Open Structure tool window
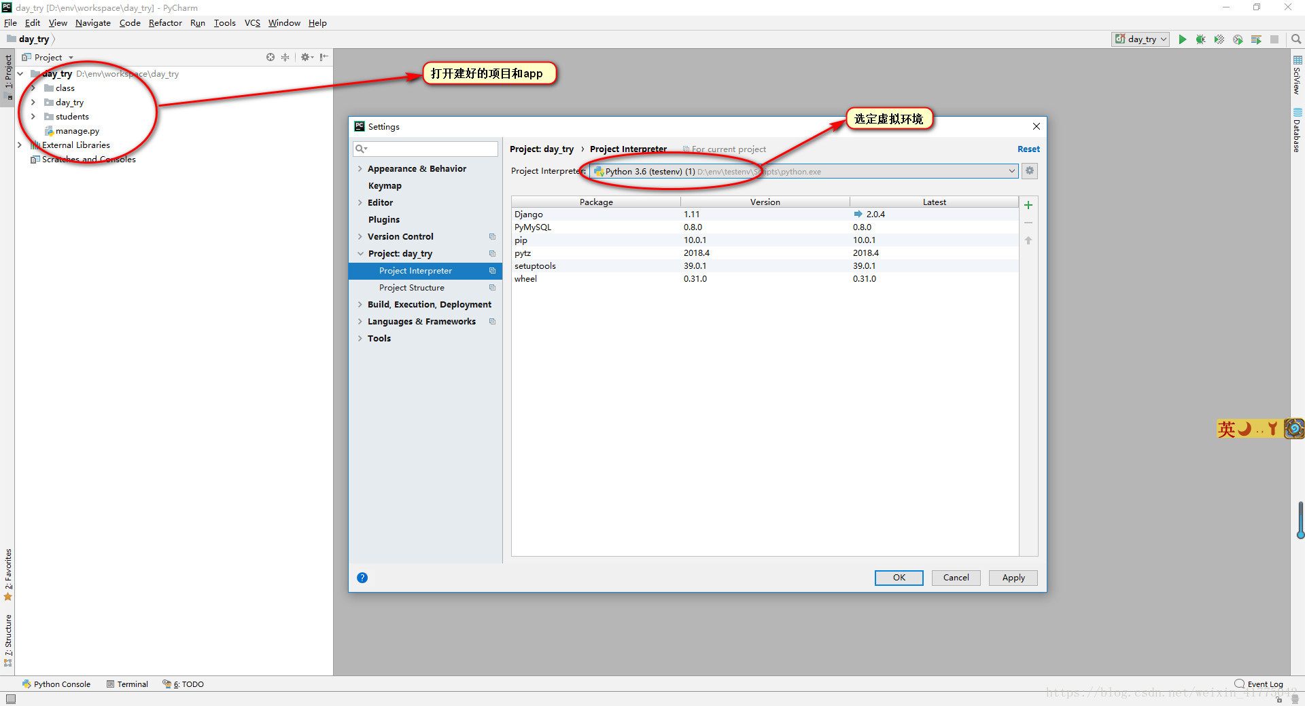This screenshot has width=1305, height=706. click(x=8, y=640)
